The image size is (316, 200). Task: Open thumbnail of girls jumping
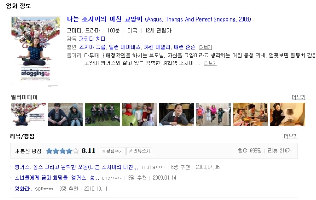pyautogui.click(x=213, y=114)
